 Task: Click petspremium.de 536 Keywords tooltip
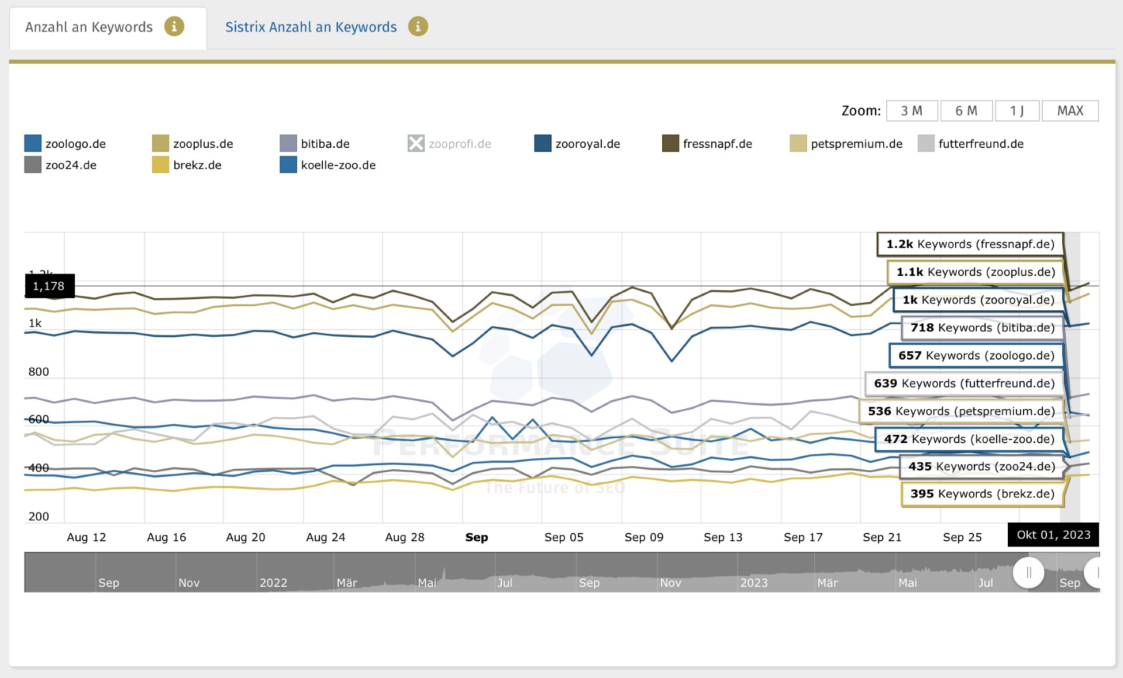click(x=962, y=411)
